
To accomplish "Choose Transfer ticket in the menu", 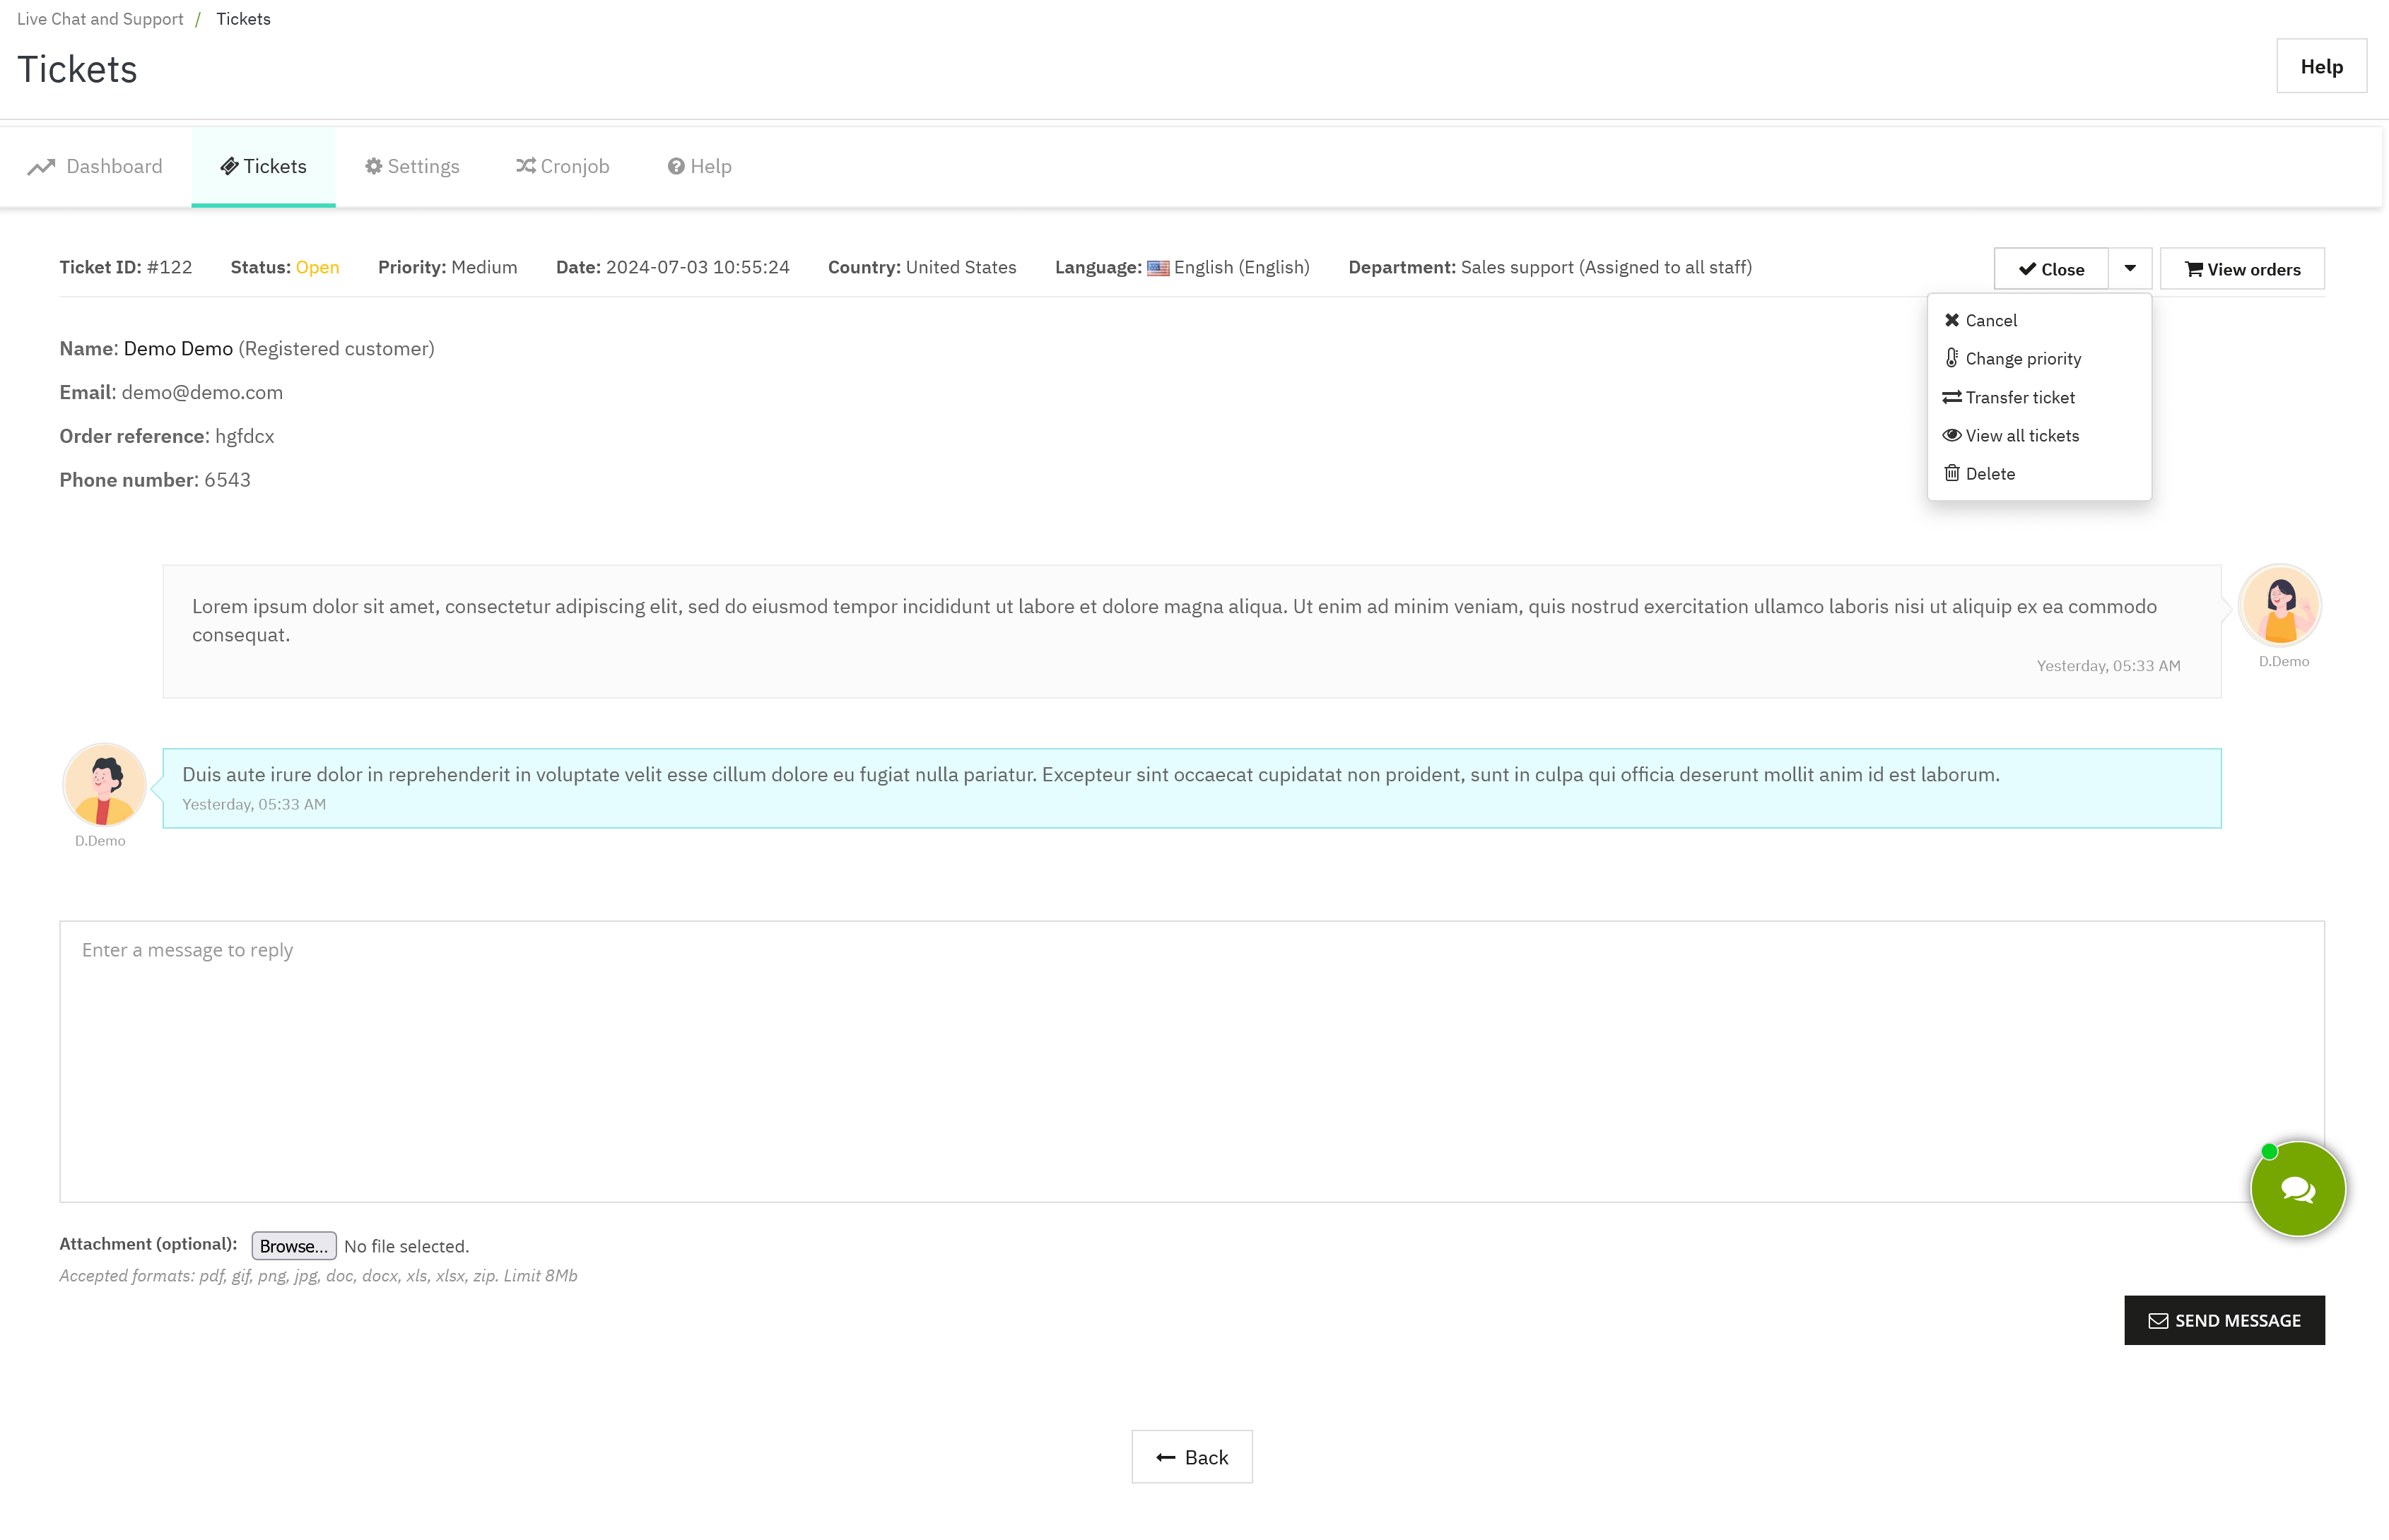I will coord(2039,397).
